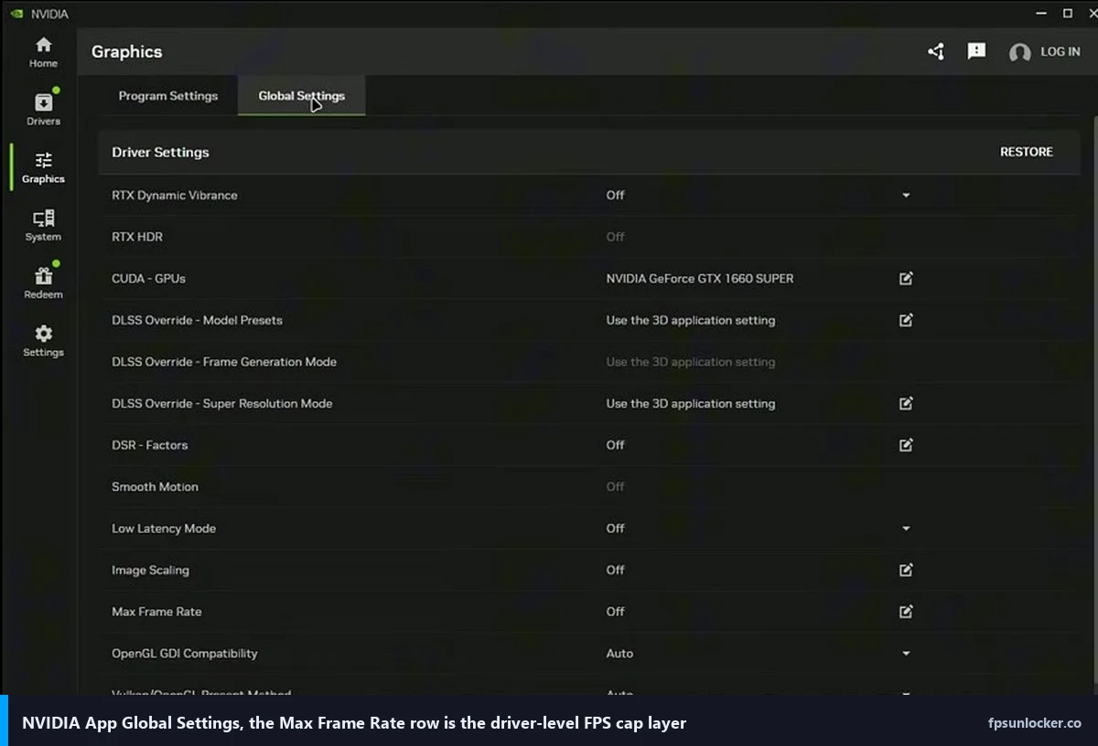Screen dimensions: 1098x746
Task: Click the Graphics page title
Action: [126, 52]
